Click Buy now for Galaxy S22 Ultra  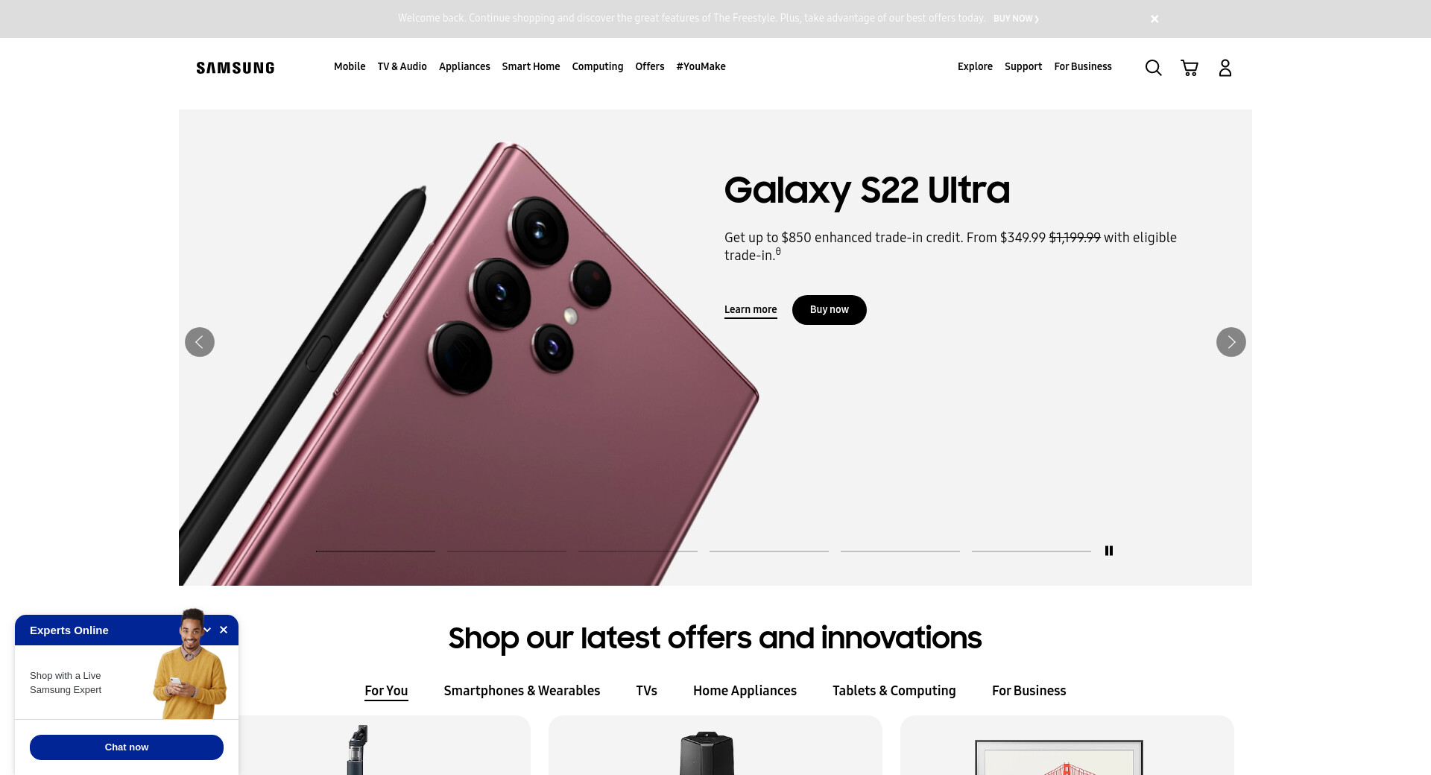pos(830,310)
